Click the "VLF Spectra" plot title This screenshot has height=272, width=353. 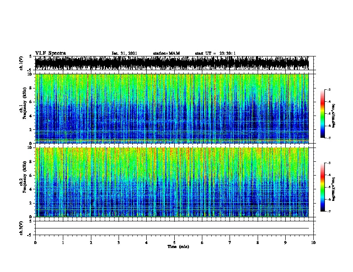click(50, 53)
